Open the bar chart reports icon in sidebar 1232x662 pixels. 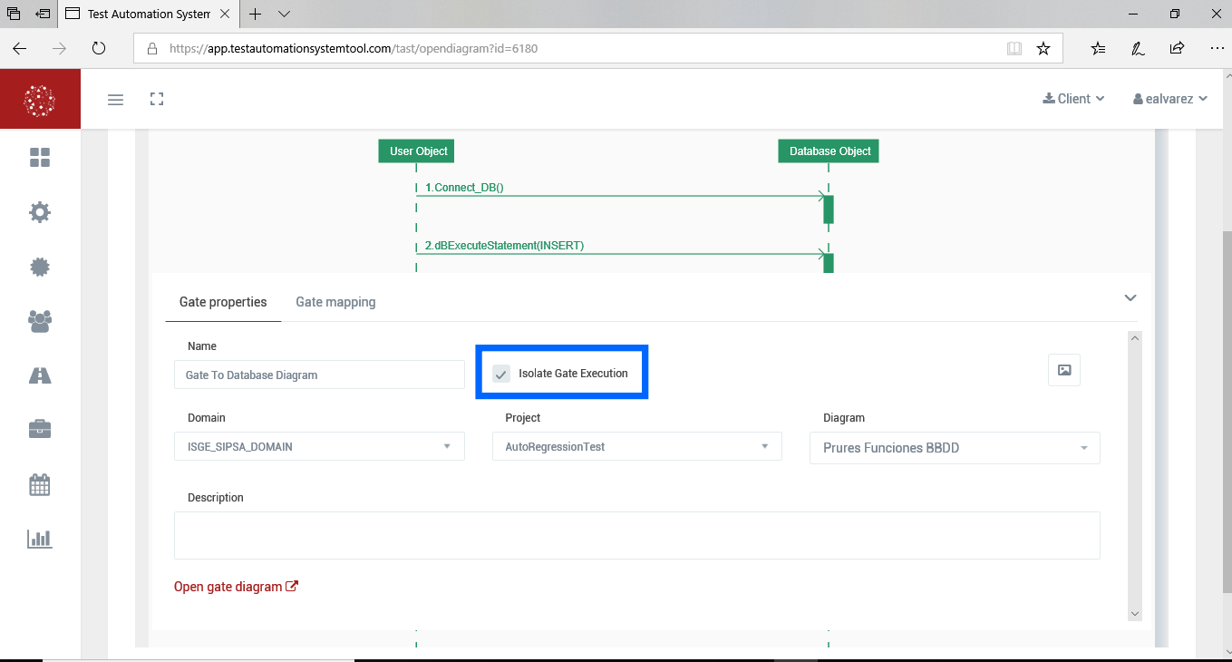40,539
